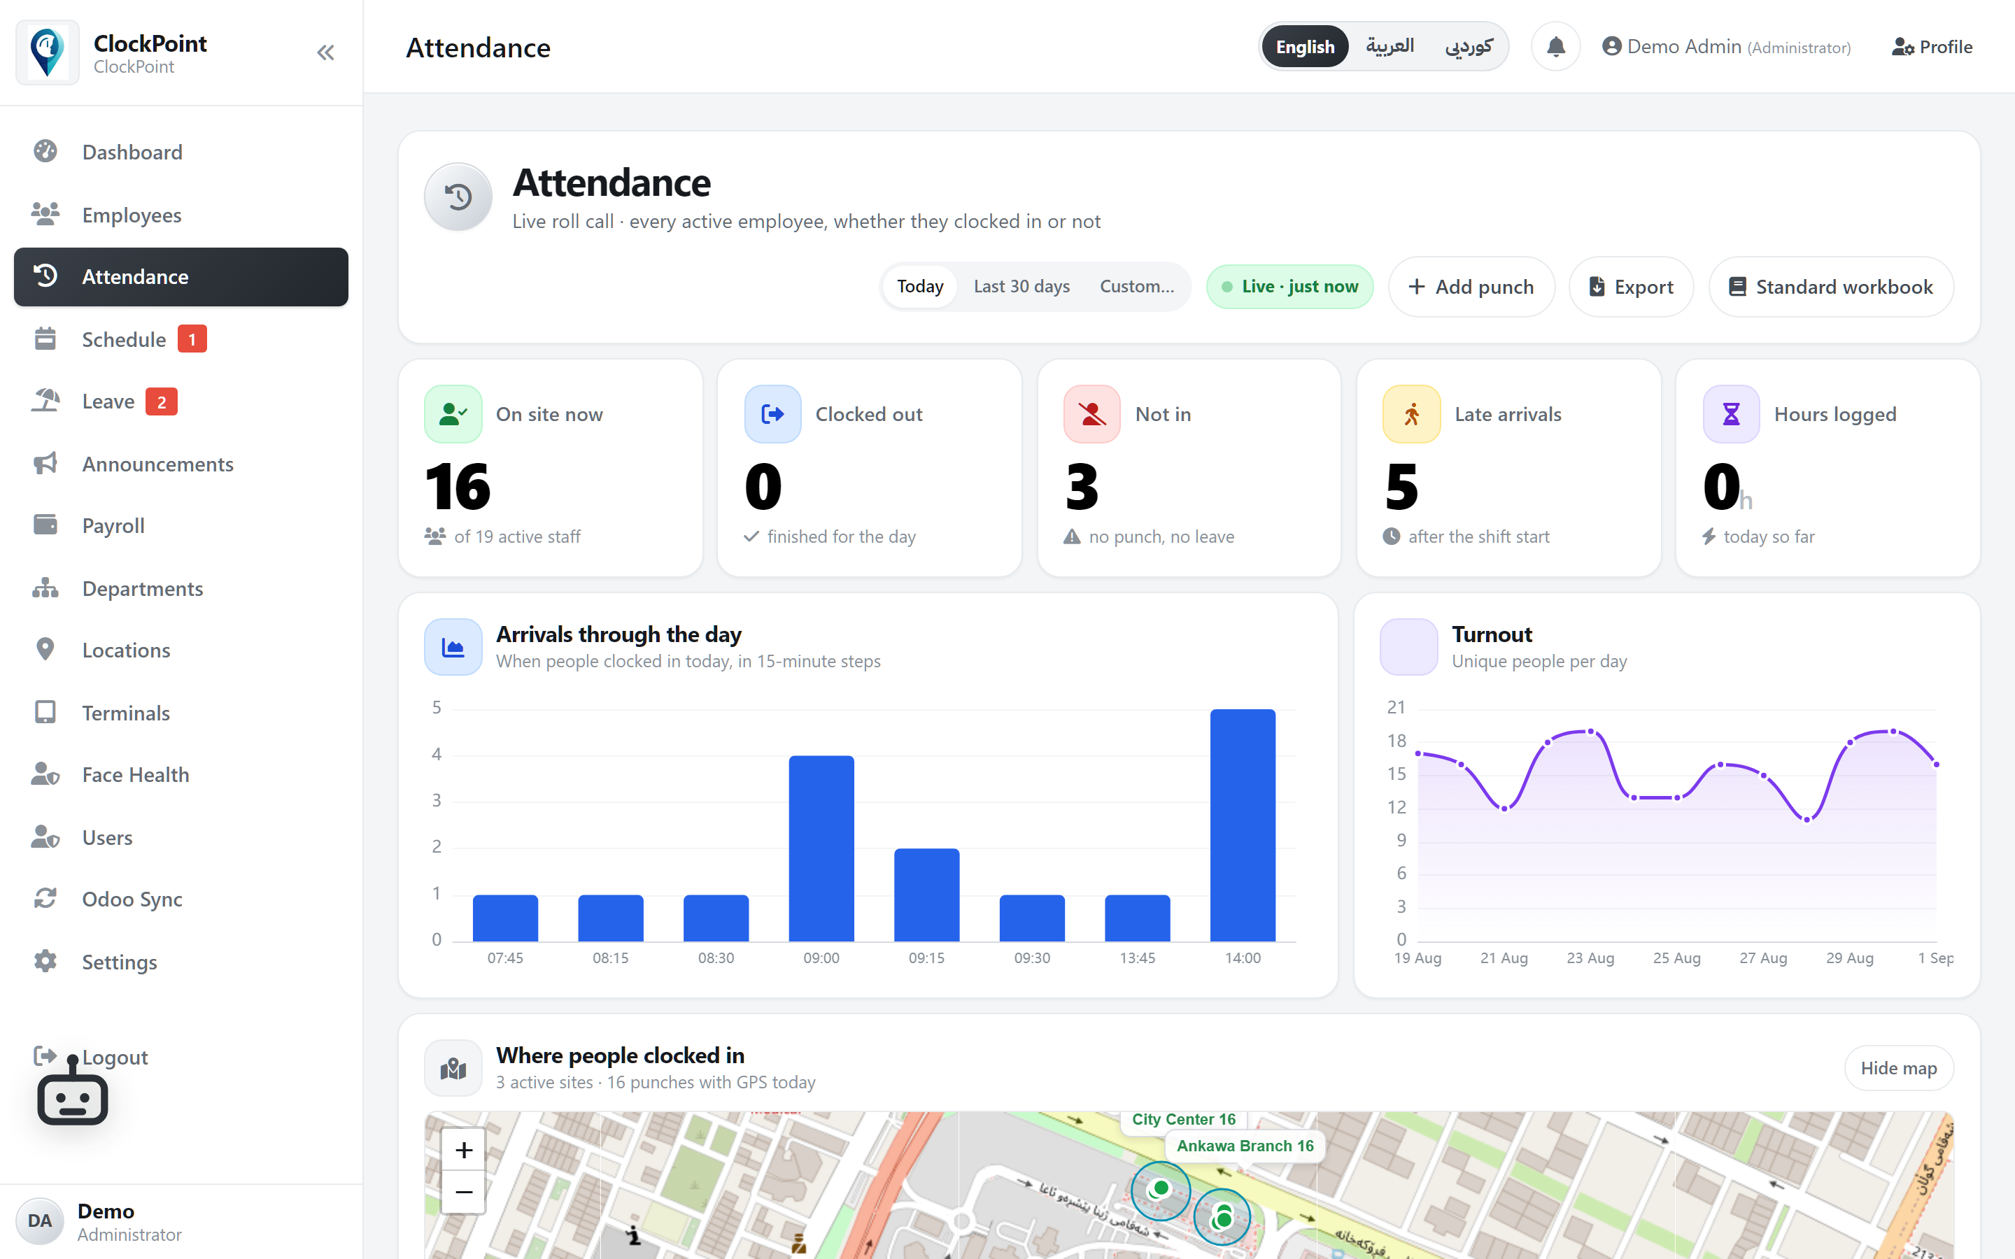The image size is (2015, 1259).
Task: Switch language to English
Action: 1305,47
